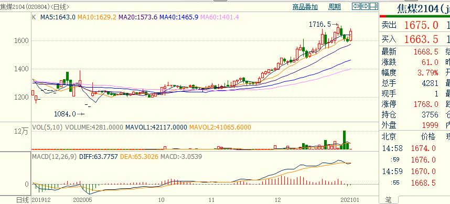The width and height of the screenshot is (450, 204).
Task: Click the 1600 price axis label
Action: [x=21, y=41]
